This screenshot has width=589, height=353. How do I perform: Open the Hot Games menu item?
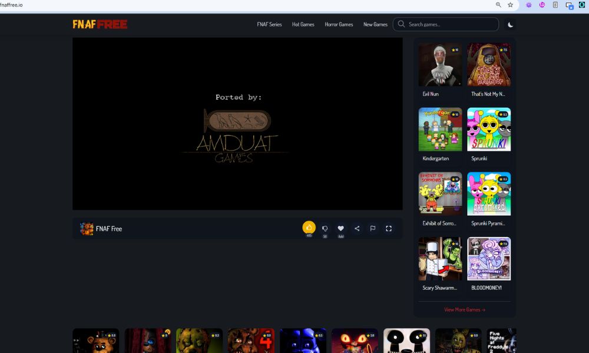point(303,25)
